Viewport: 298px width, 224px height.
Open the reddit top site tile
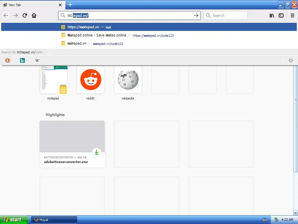point(91,80)
